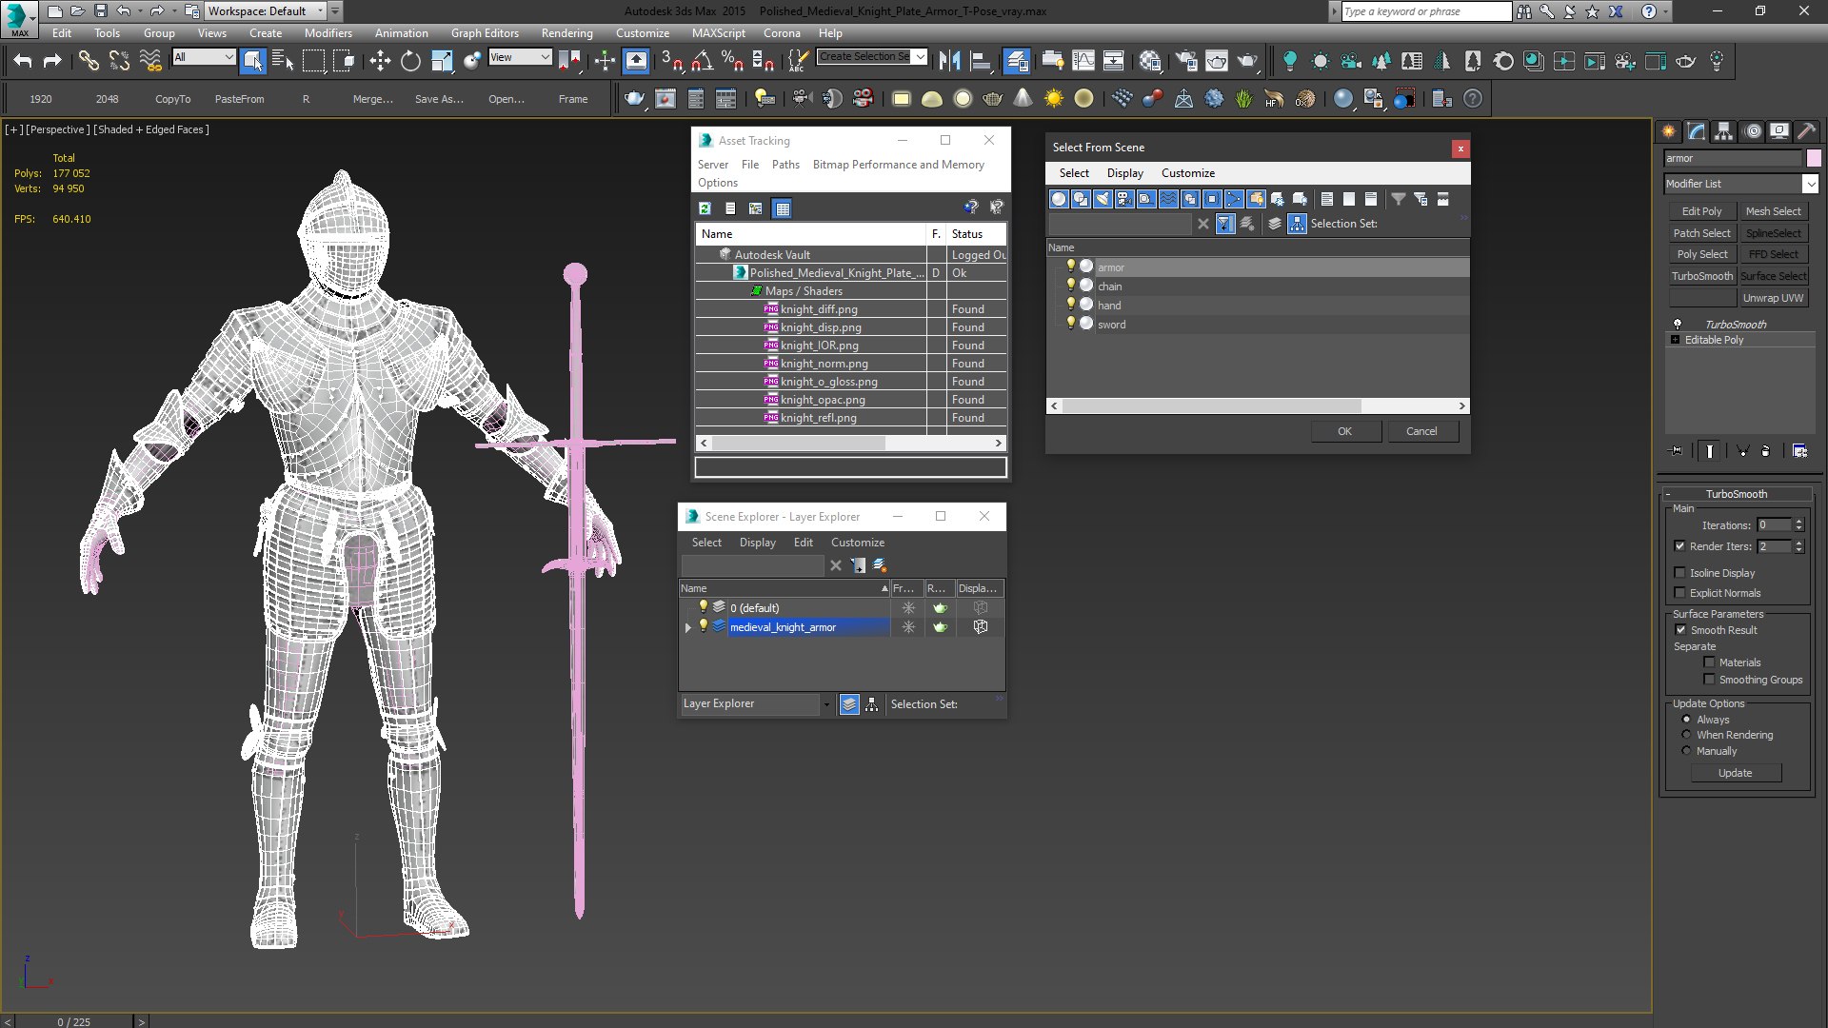This screenshot has height=1028, width=1828.
Task: Click Sort by Hierarchy button in Select From Scene
Action: (x=1297, y=224)
